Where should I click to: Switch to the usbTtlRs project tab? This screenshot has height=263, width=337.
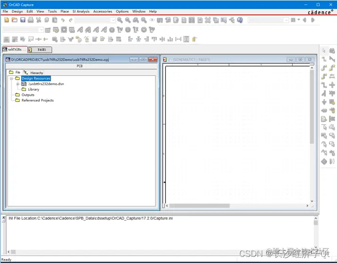pyautogui.click(x=15, y=49)
